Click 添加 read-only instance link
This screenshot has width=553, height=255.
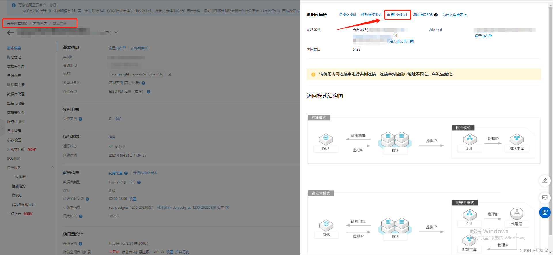pyautogui.click(x=118, y=119)
